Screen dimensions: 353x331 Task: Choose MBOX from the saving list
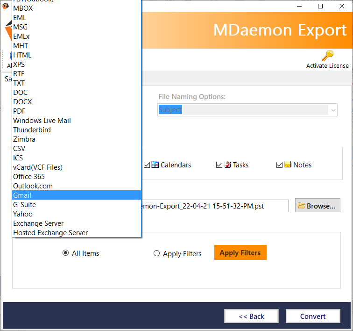coord(77,8)
